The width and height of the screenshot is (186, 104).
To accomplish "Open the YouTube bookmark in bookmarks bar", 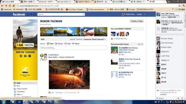I will point(75,9).
